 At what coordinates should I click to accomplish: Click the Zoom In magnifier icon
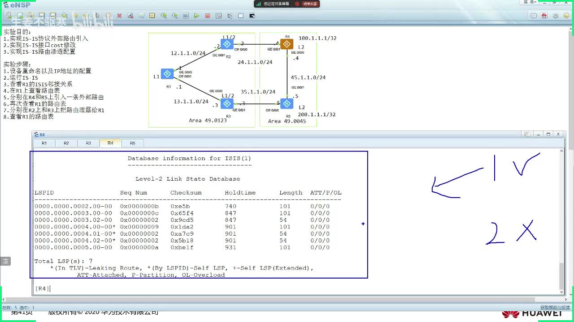point(163,16)
